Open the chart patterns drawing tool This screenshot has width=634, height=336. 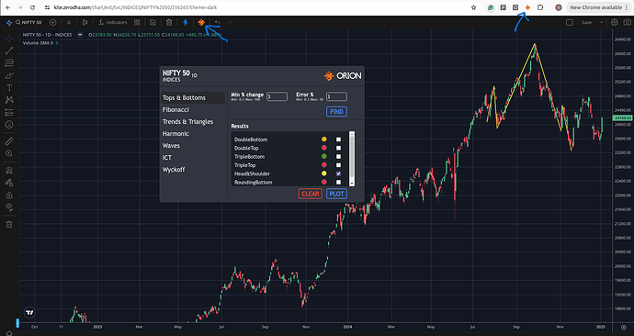[9, 100]
